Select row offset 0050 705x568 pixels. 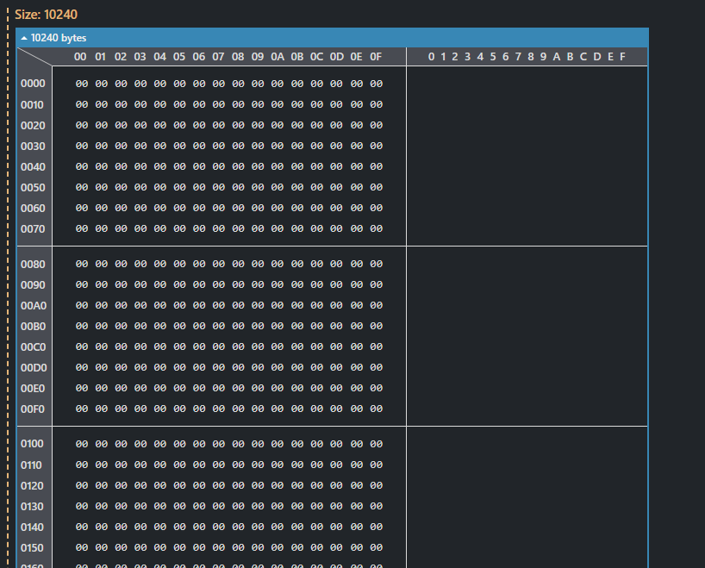coord(33,188)
